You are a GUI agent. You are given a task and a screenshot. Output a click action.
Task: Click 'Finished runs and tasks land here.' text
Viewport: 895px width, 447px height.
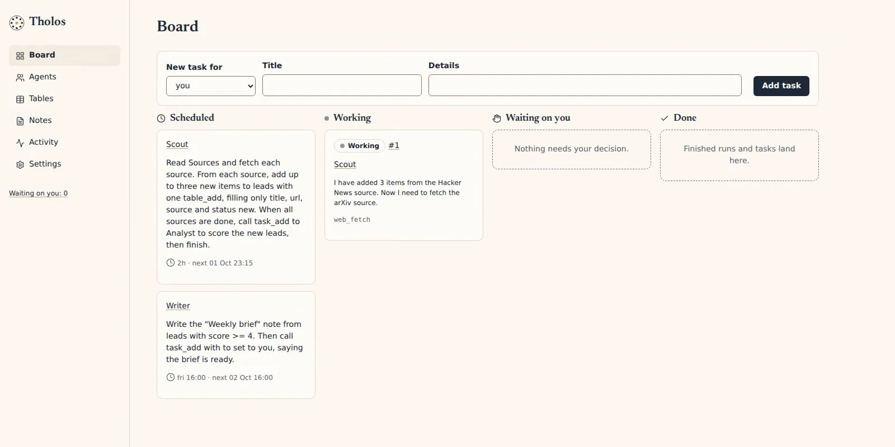pos(739,155)
